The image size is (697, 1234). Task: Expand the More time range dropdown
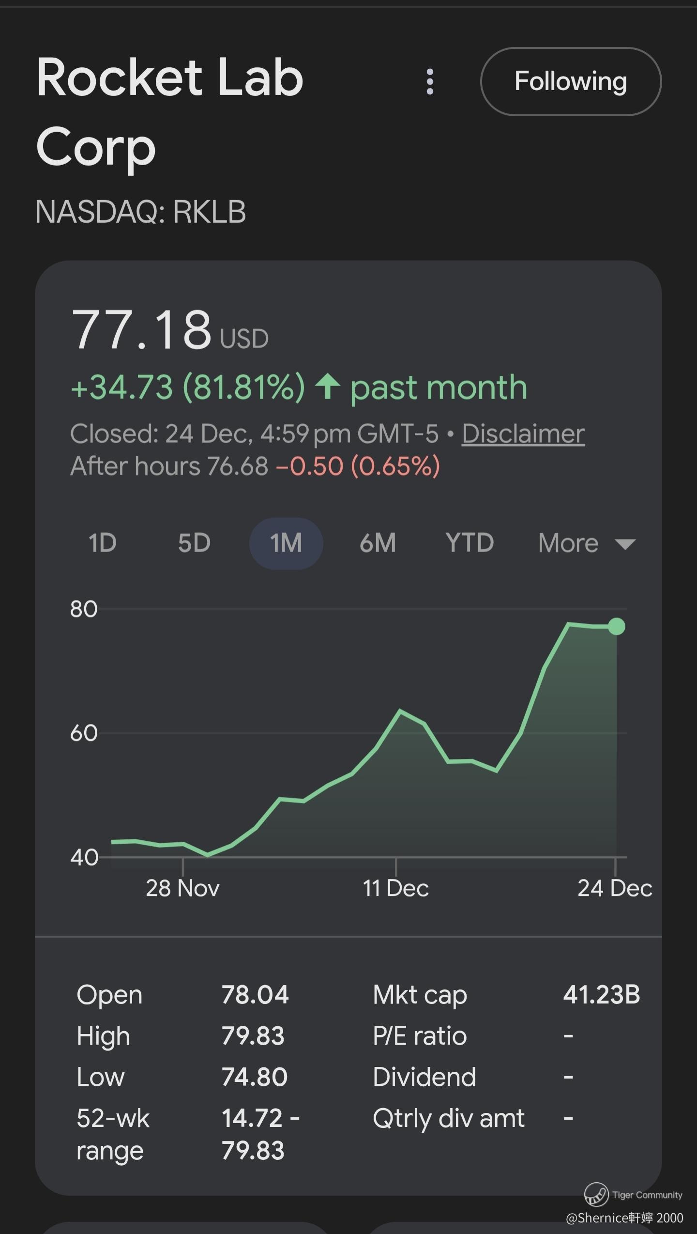pos(587,543)
